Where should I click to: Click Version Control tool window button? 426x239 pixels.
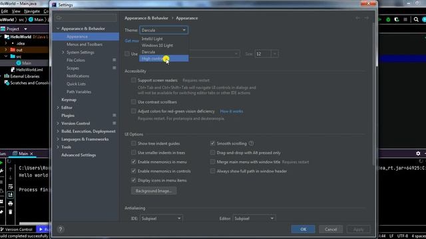click(16, 229)
